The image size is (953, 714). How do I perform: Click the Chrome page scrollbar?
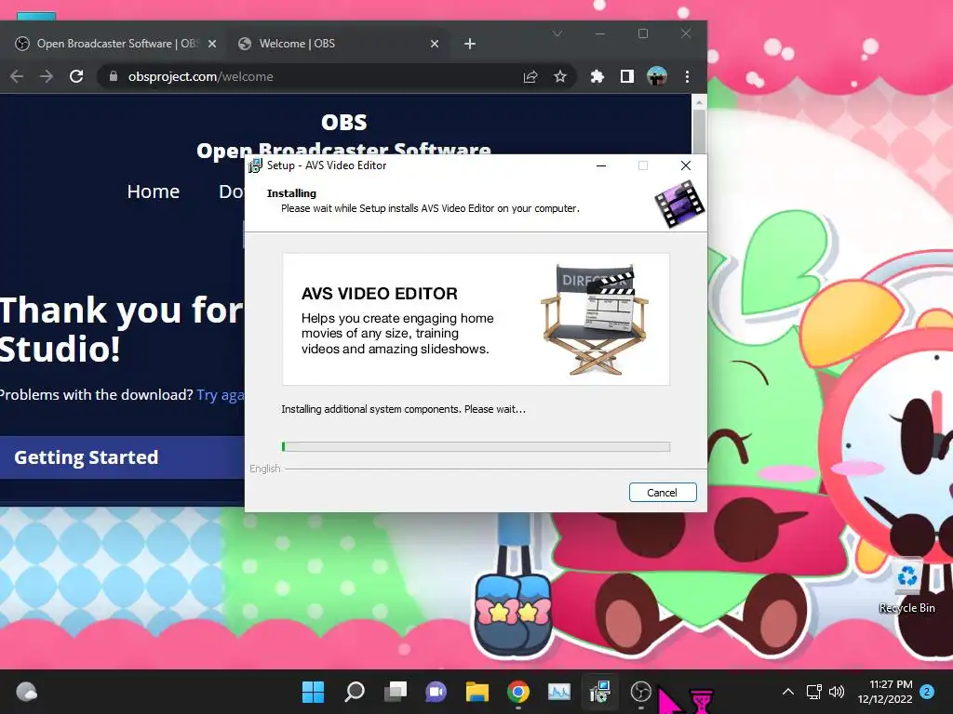(x=699, y=130)
